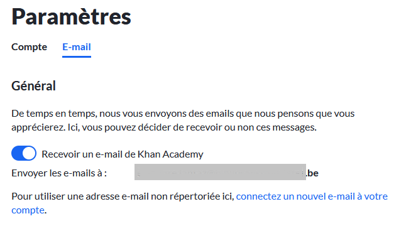The height and width of the screenshot is (231, 406).
Task: Click the blue underline beneath the E-mail tab
Action: 77,56
